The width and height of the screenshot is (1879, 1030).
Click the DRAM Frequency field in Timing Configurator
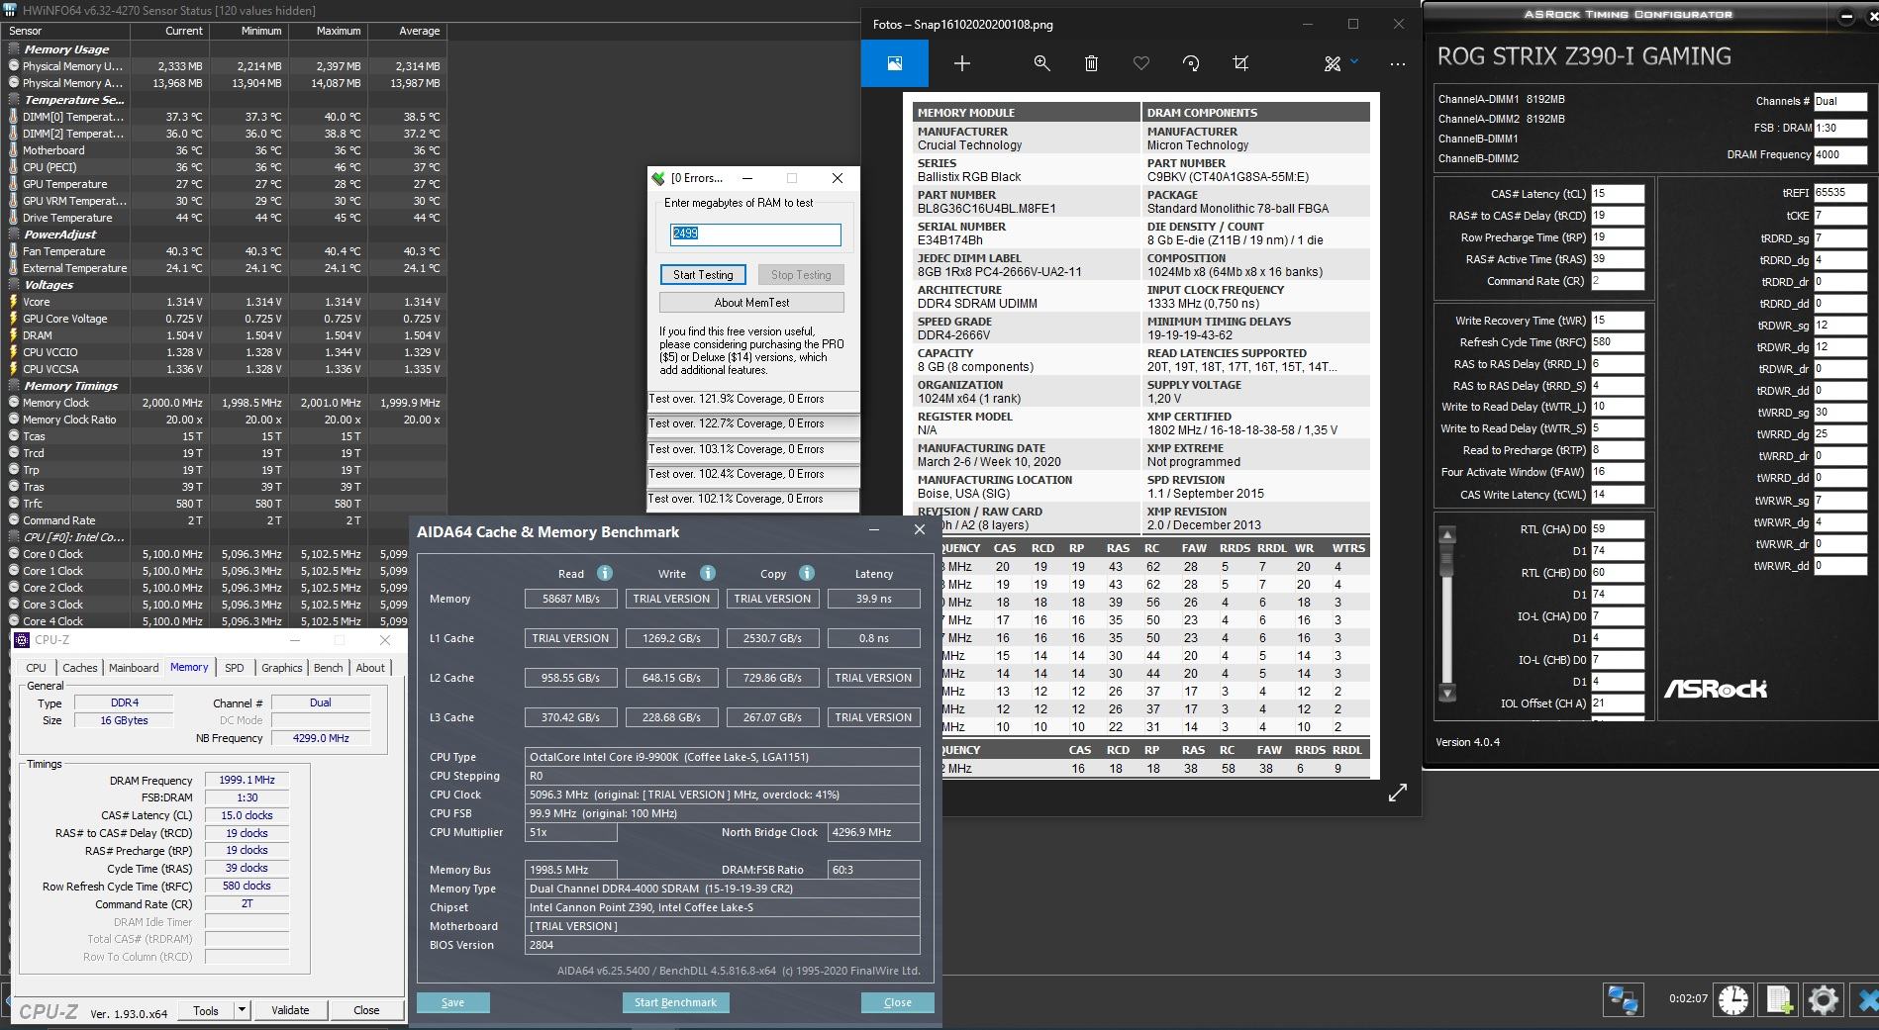point(1840,154)
